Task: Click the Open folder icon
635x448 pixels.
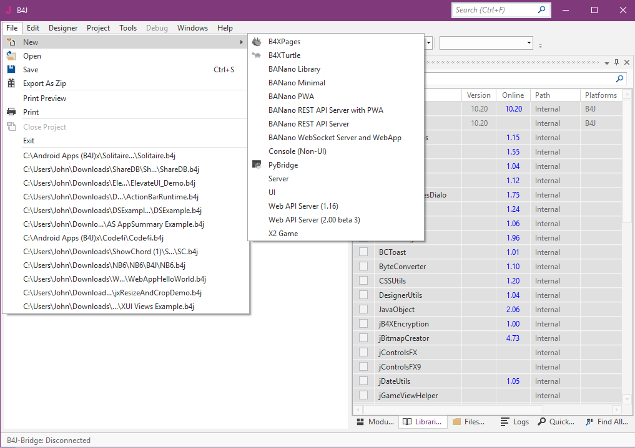Action: (11, 55)
